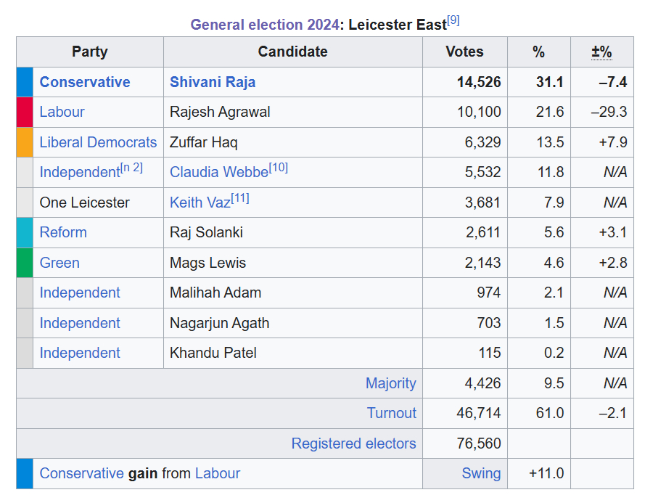Follow the Registered electors link
The image size is (666, 503).
point(354,443)
